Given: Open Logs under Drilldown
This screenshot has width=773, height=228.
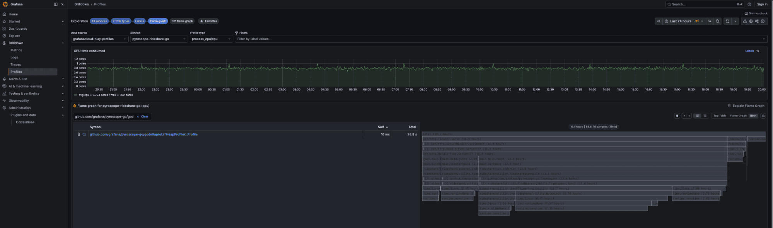Looking at the screenshot, I should click(14, 58).
